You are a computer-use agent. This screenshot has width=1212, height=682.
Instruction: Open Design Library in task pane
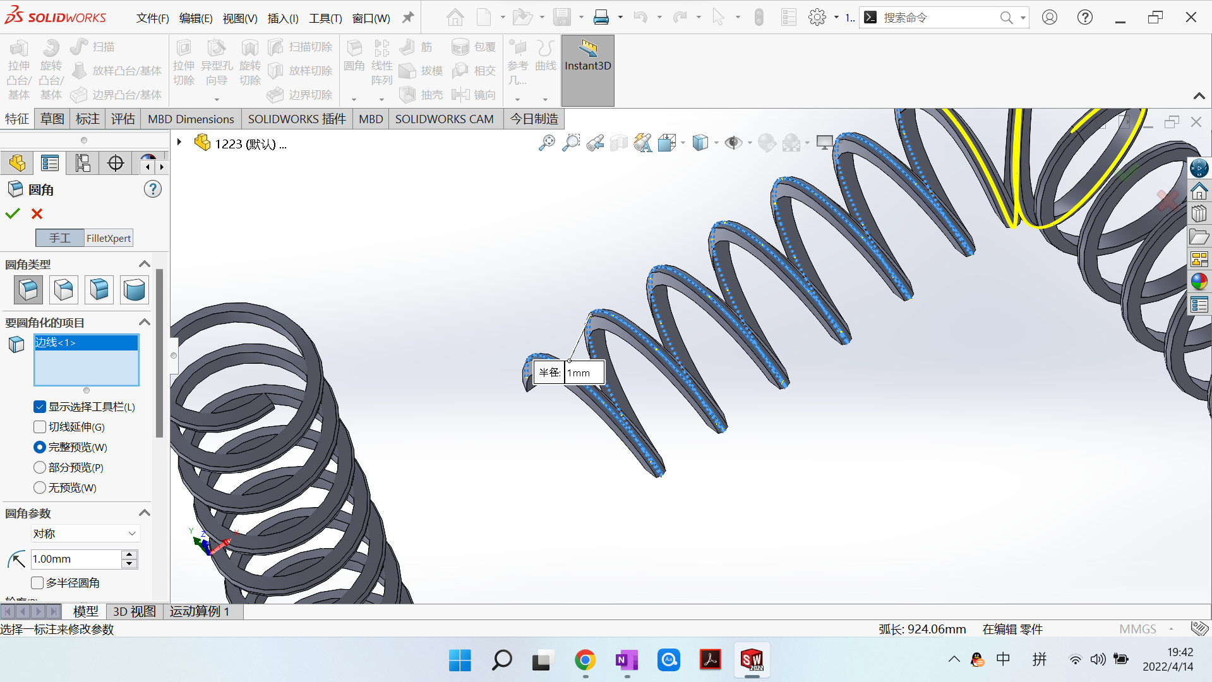tap(1199, 213)
